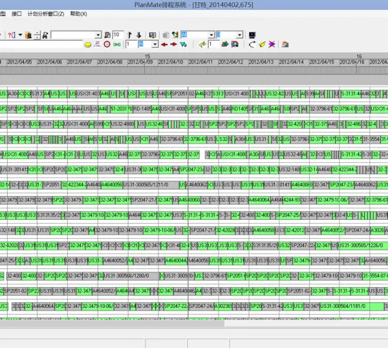
Task: Click the magenta X star icon
Action: tap(272, 45)
